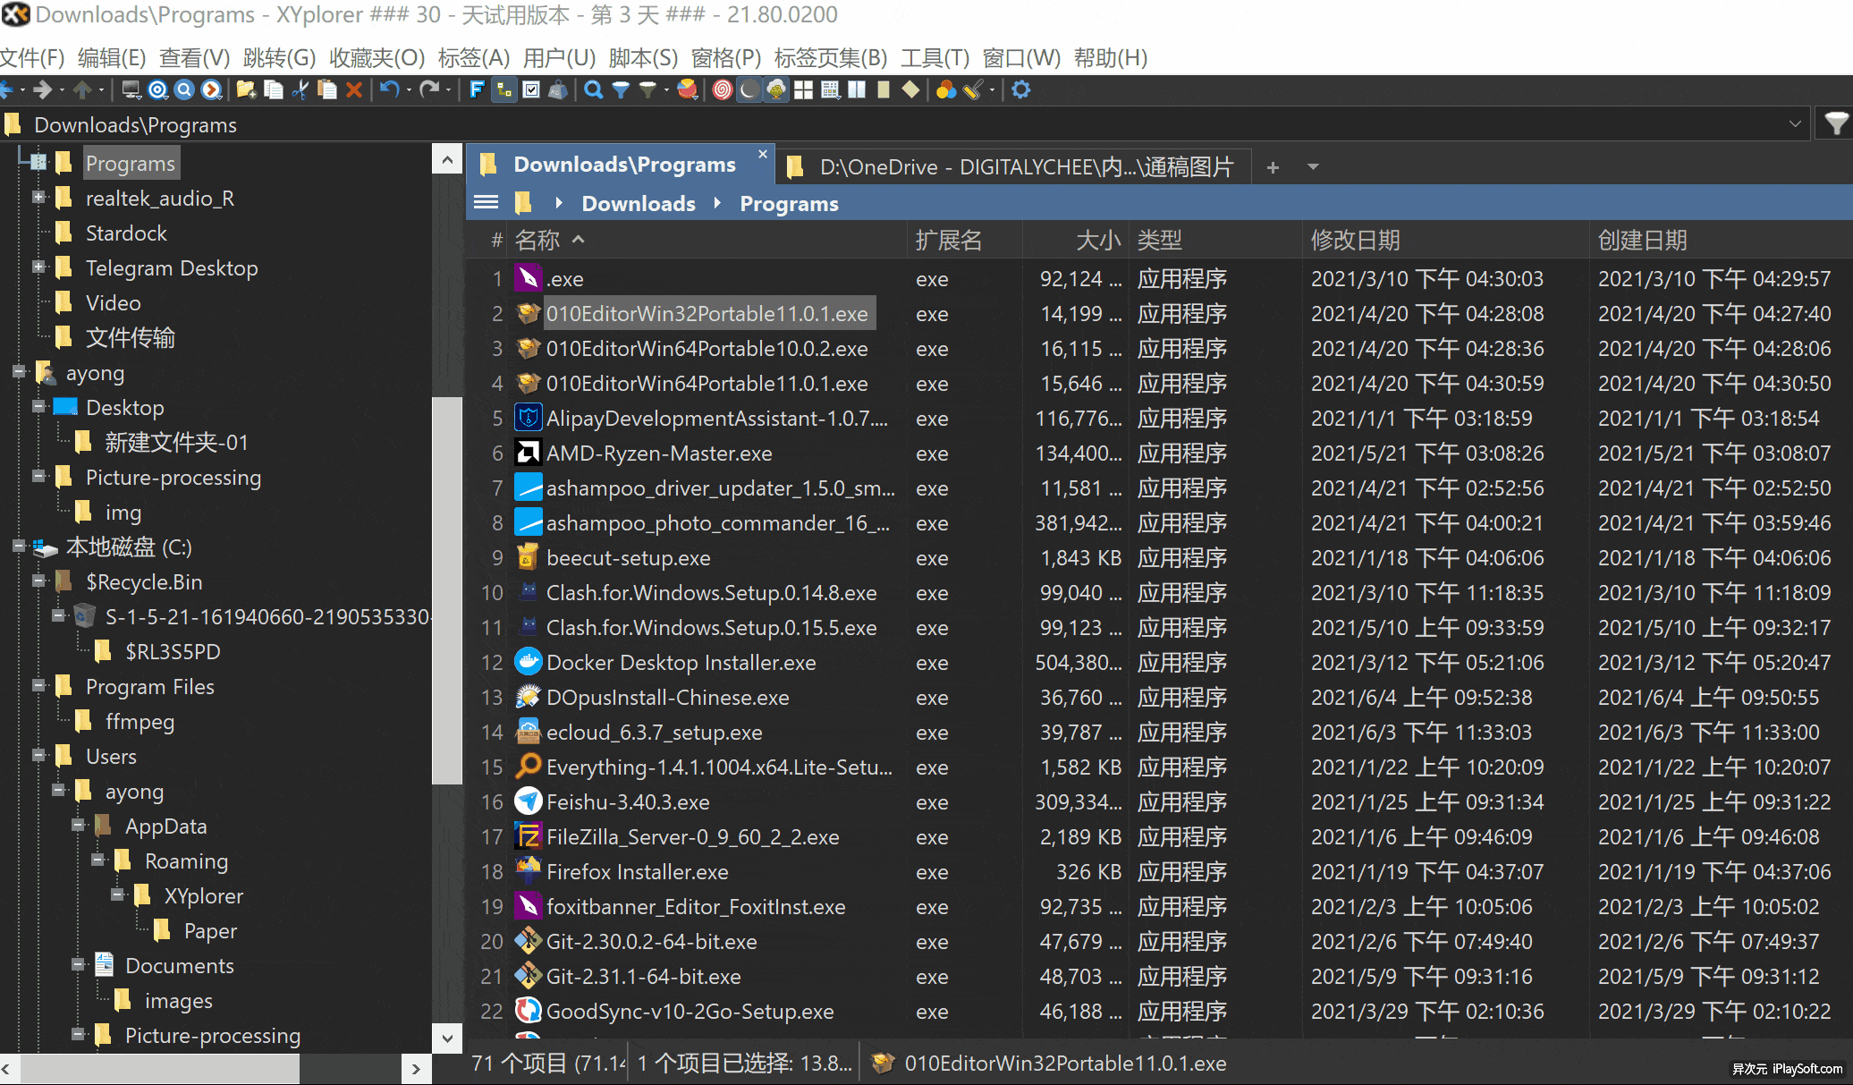Click the diamond-shaped toolbar icon
Image resolution: width=1853 pixels, height=1085 pixels.
pos(910,89)
